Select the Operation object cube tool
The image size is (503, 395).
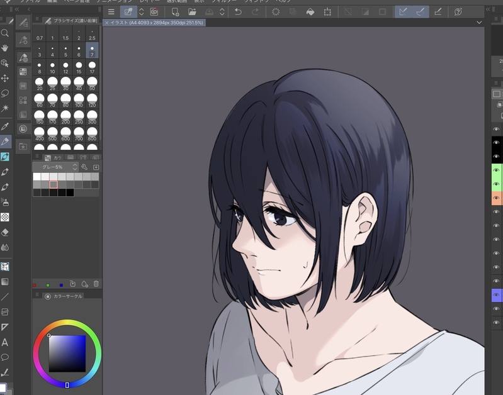5,63
